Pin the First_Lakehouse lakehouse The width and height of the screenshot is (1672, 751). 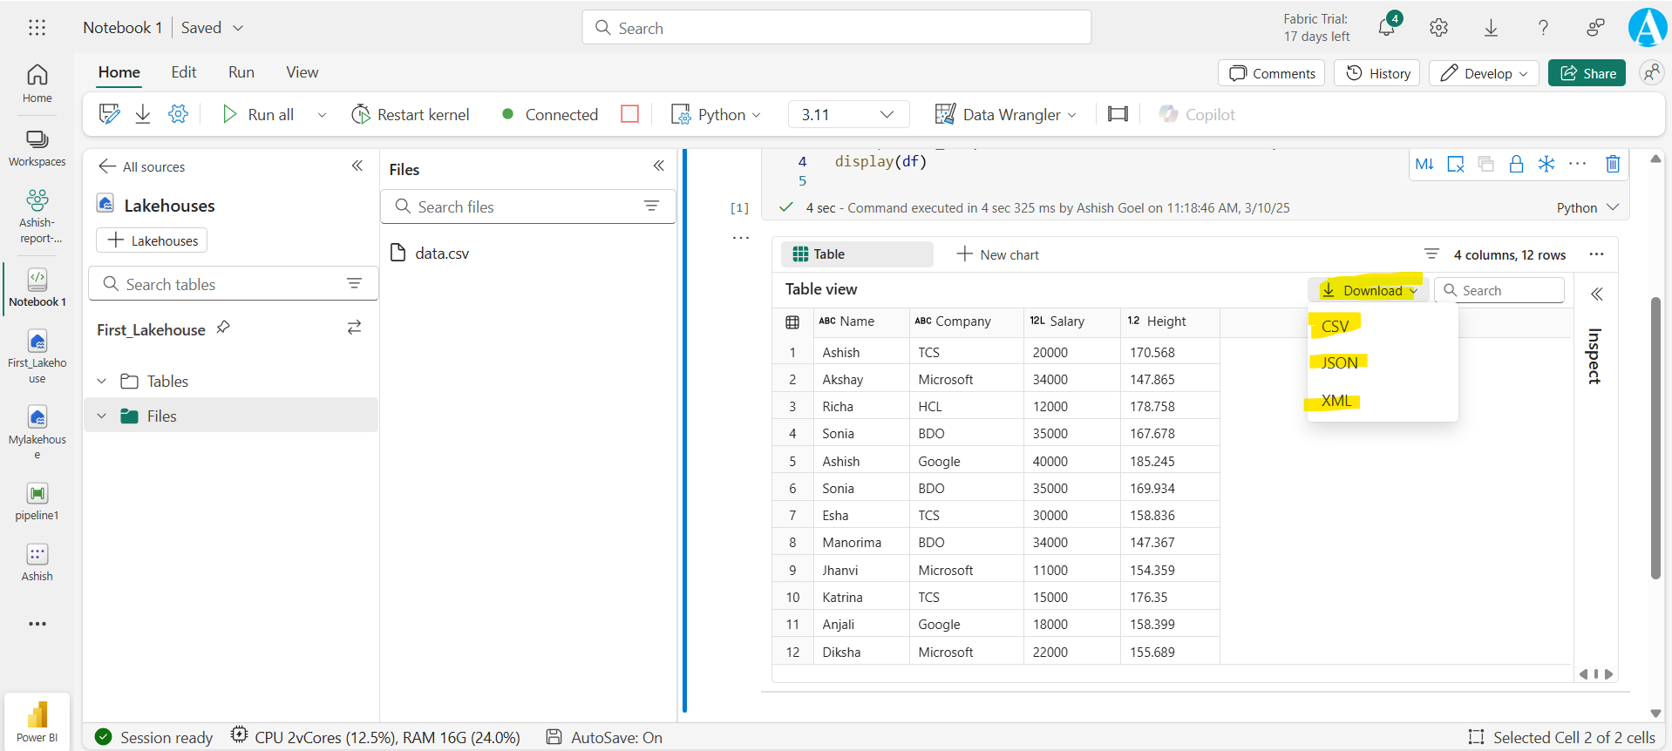point(223,328)
